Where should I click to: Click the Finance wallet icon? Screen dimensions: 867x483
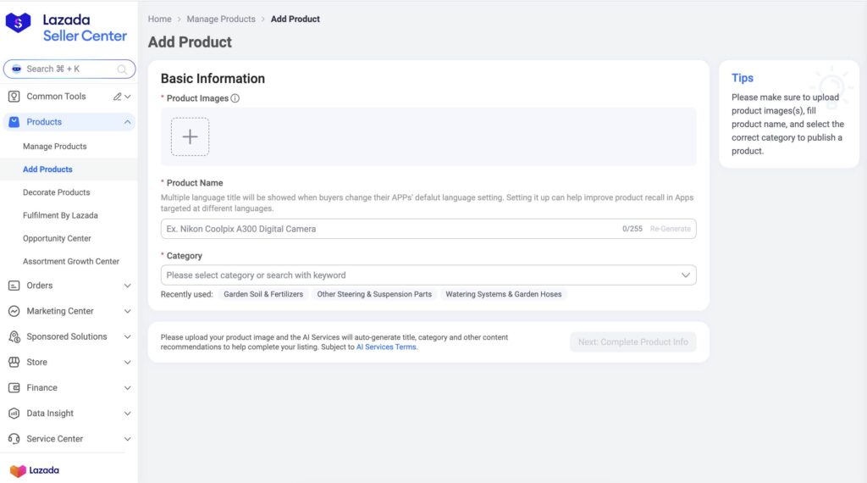point(14,388)
